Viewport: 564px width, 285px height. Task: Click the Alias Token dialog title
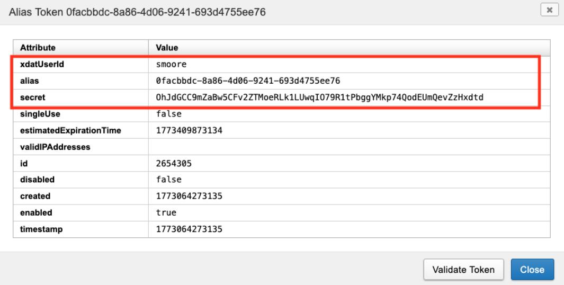137,12
